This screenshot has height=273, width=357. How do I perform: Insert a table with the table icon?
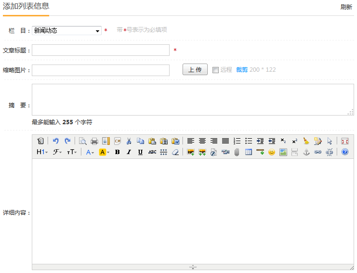(x=249, y=152)
